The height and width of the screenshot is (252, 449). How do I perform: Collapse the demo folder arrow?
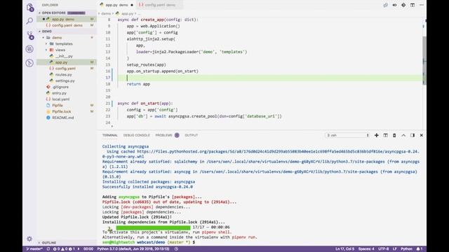43,38
